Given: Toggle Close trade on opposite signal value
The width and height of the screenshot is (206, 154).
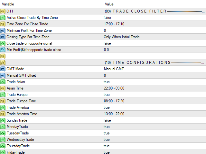Looking at the screenshot, I should 154,43.
